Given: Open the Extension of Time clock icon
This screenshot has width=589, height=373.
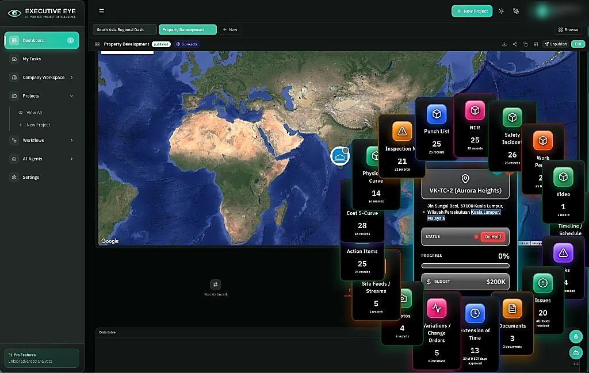Looking at the screenshot, I should pyautogui.click(x=475, y=313).
